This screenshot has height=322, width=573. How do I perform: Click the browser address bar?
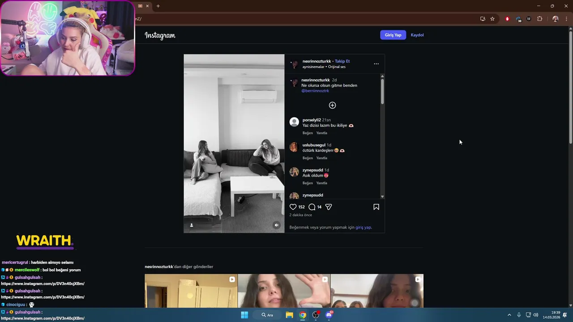304,19
